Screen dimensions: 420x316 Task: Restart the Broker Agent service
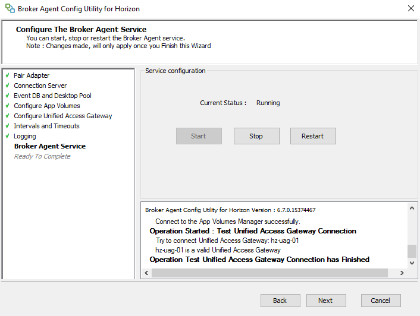click(x=312, y=136)
